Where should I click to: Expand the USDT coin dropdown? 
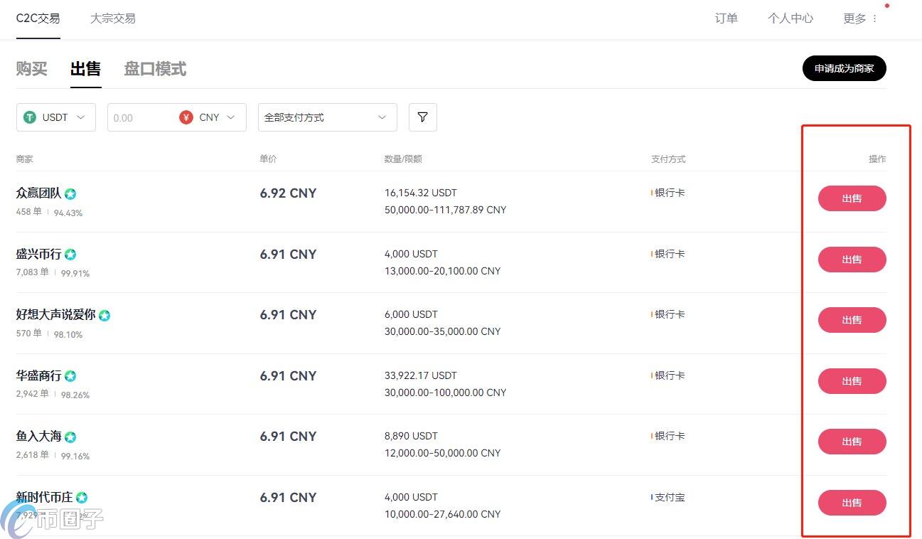click(x=80, y=117)
